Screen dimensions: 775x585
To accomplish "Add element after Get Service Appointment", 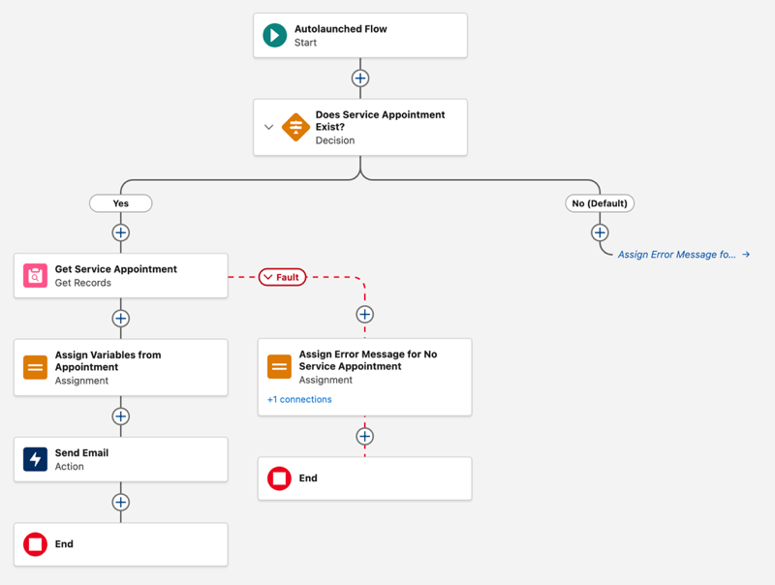I will tap(120, 319).
